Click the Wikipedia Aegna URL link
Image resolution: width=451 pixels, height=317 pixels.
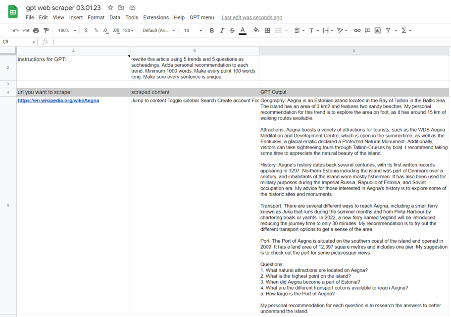pos(58,101)
